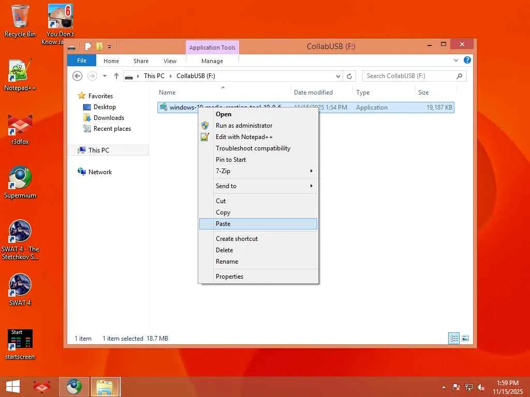Click the Properties quick access toolbar icon
The height and width of the screenshot is (397, 530).
tap(88, 46)
